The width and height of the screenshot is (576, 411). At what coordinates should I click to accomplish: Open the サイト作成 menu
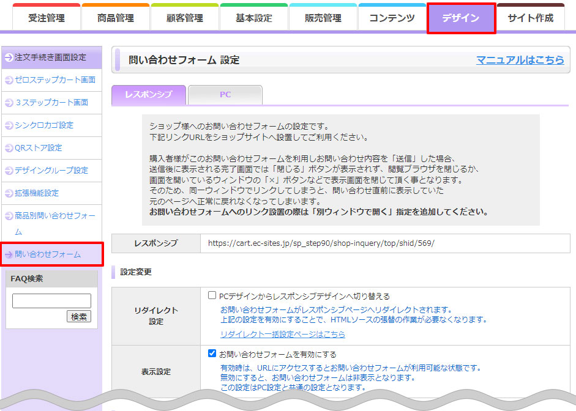tap(531, 17)
